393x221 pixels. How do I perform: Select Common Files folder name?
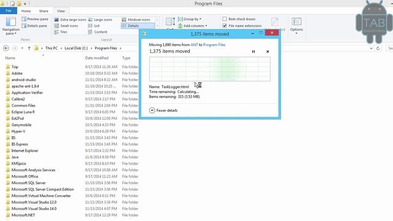point(23,106)
